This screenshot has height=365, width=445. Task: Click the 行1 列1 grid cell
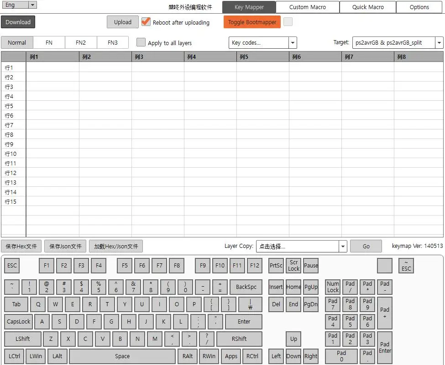(52, 67)
